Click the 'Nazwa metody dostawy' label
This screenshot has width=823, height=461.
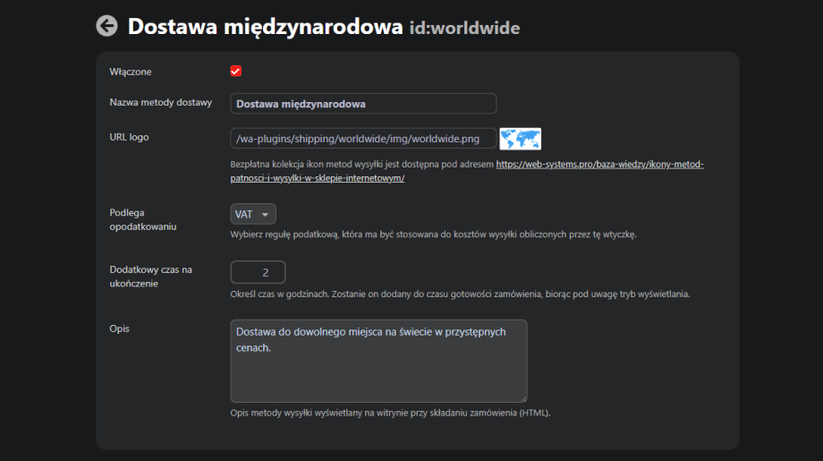(161, 102)
